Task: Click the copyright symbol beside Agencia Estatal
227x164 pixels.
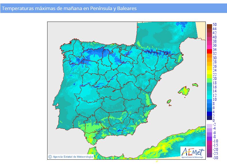Action: coord(50,157)
